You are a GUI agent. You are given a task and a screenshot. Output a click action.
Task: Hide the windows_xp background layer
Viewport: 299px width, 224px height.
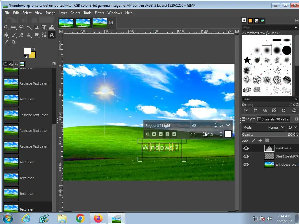(x=246, y=164)
